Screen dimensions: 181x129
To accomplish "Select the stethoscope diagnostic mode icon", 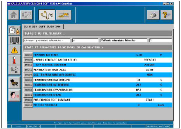I will (47, 15).
